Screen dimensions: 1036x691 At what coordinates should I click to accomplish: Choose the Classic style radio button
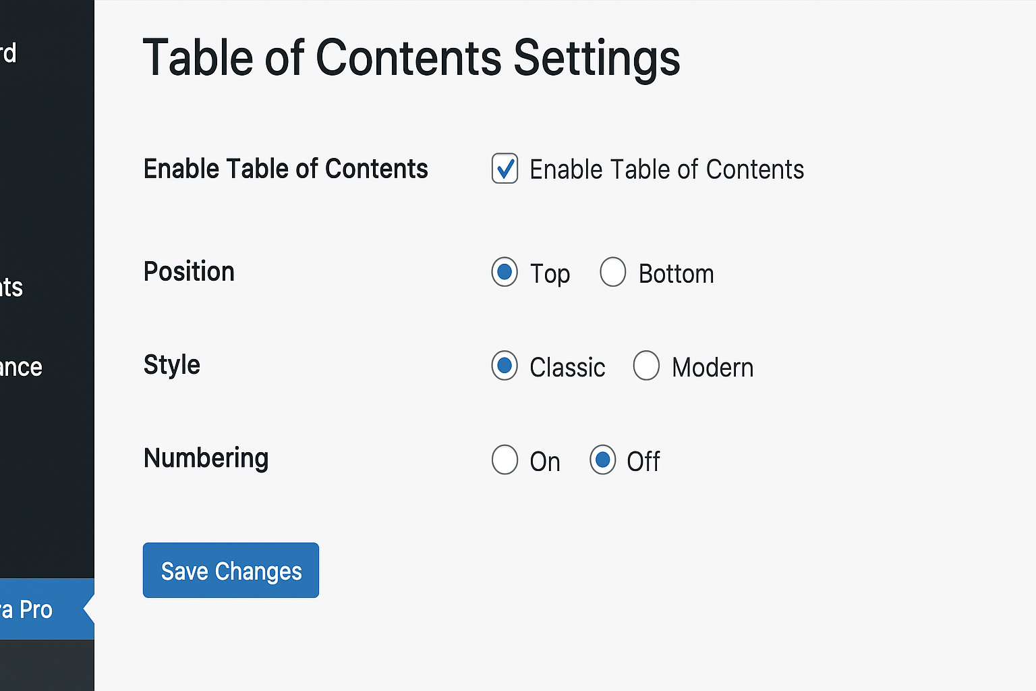pyautogui.click(x=505, y=366)
